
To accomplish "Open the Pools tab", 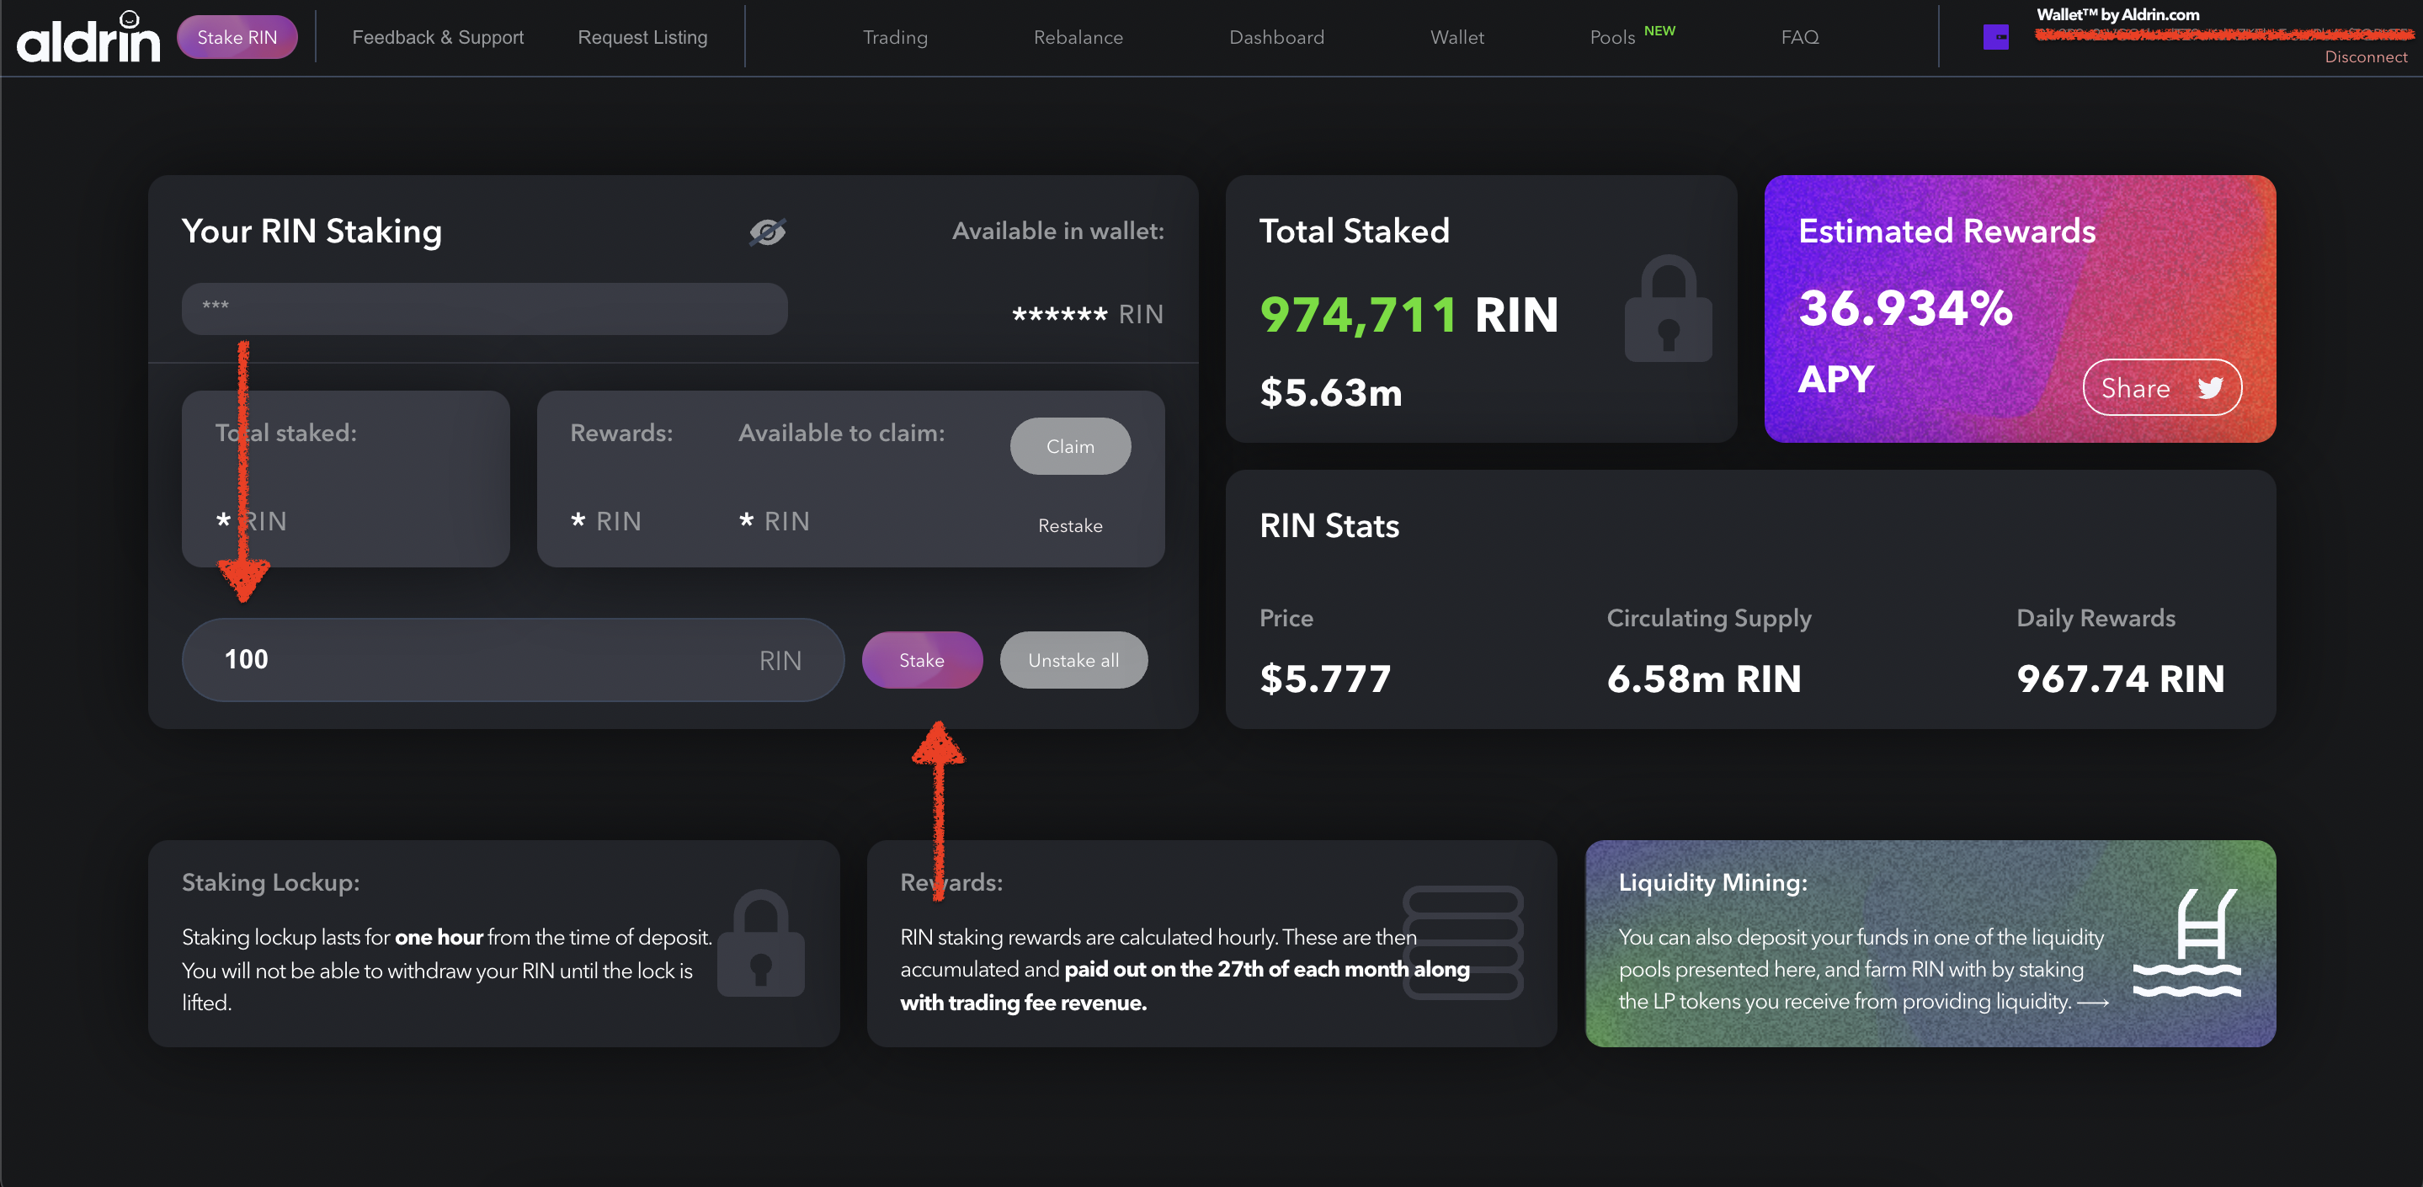I will click(1612, 37).
